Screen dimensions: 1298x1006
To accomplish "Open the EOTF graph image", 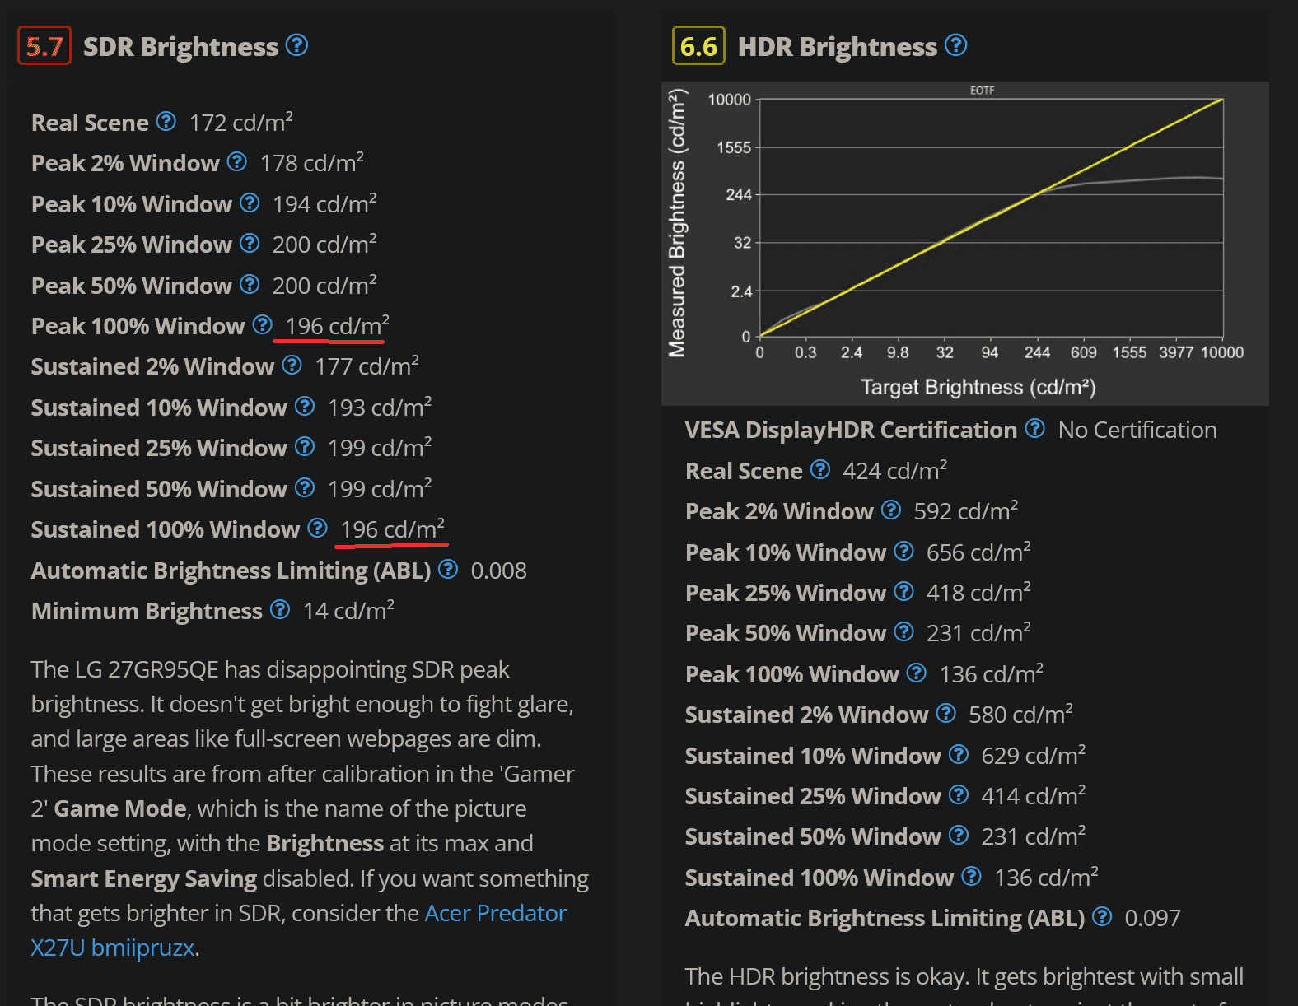I will tap(965, 243).
